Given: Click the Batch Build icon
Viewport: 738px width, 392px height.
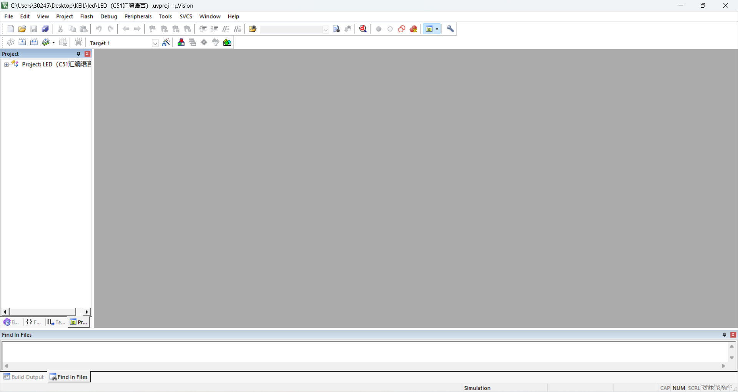Looking at the screenshot, I should tap(46, 42).
